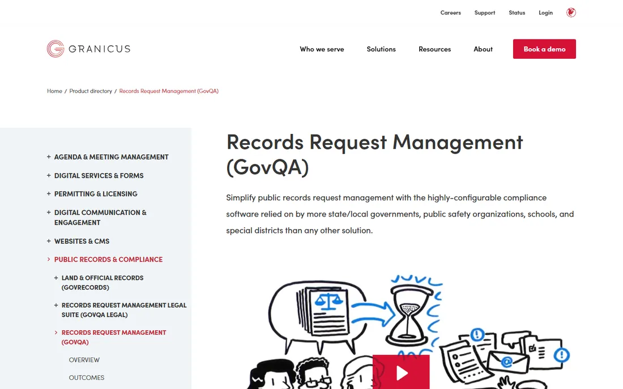The height and width of the screenshot is (389, 623).
Task: Expand Records Request Management Legal Suite plus
Action: 56,305
